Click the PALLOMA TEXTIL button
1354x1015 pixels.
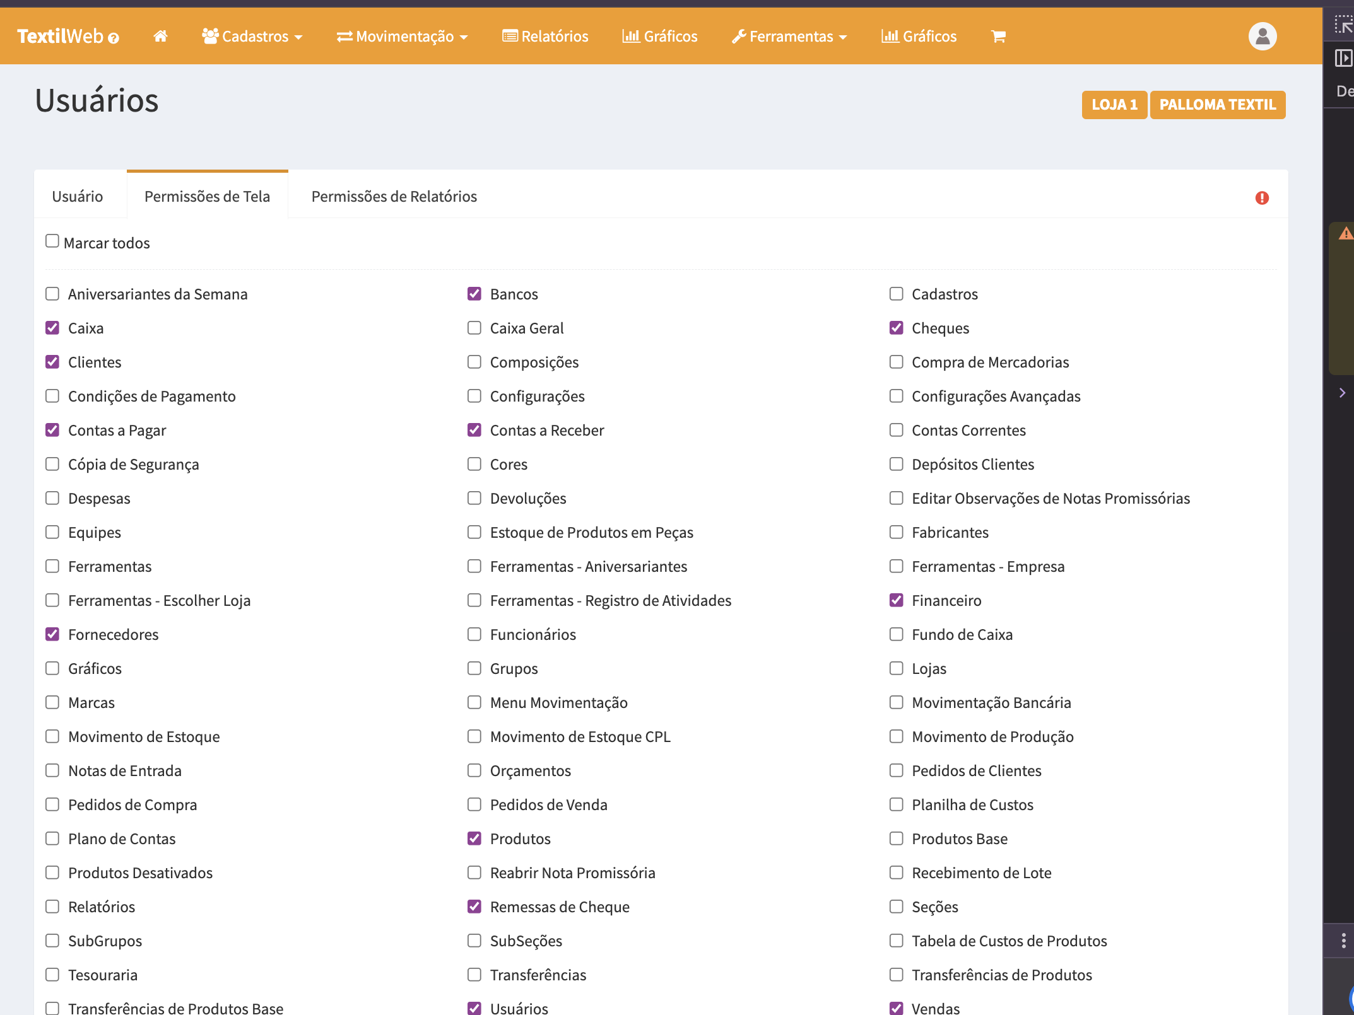click(x=1217, y=105)
